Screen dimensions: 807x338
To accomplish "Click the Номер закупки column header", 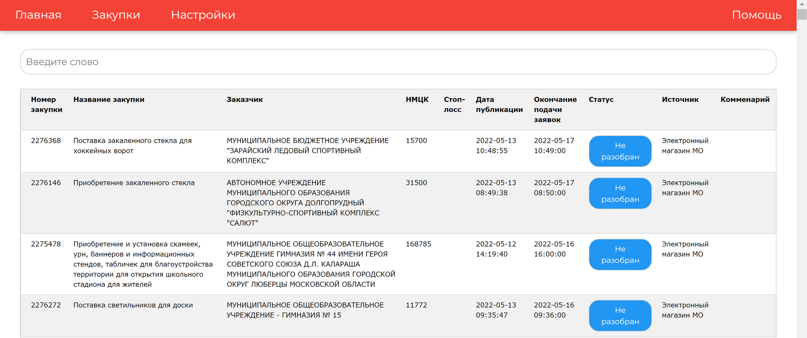I will 46,104.
